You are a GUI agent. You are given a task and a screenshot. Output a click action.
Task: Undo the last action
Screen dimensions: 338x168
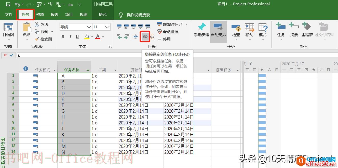coord(17,4)
